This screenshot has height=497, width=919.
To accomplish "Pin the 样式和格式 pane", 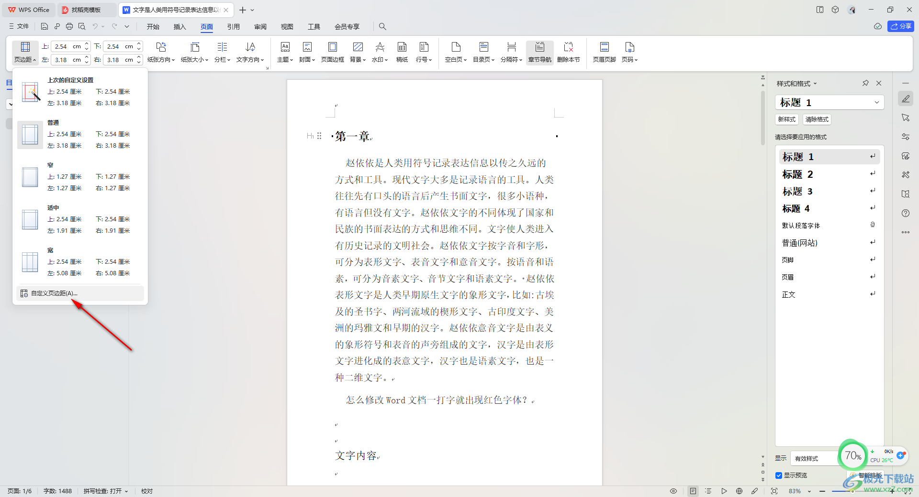I will pyautogui.click(x=865, y=83).
